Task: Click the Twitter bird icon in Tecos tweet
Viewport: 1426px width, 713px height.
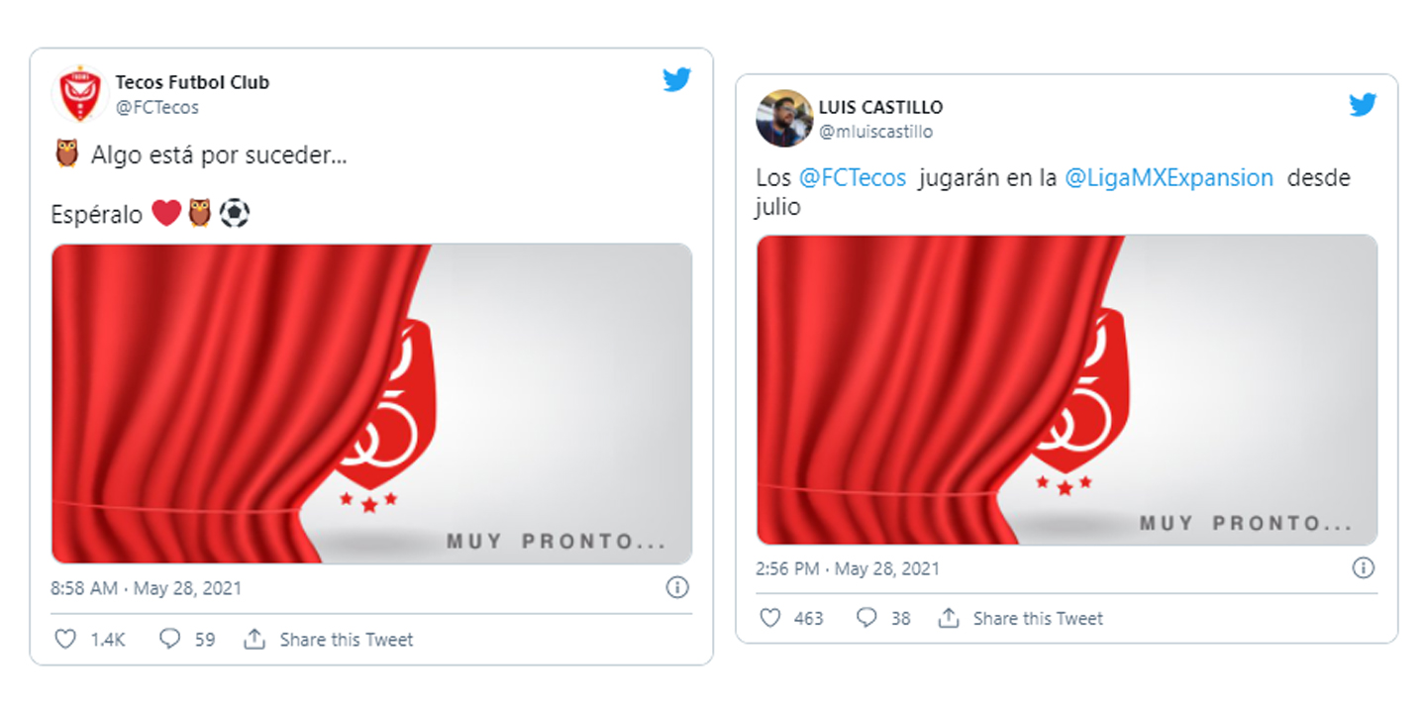Action: [677, 80]
